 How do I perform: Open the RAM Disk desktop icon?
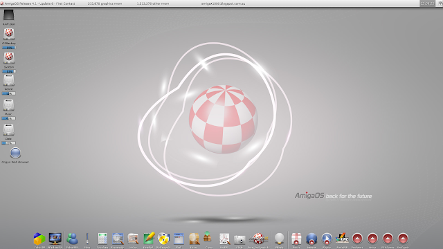(x=8, y=15)
